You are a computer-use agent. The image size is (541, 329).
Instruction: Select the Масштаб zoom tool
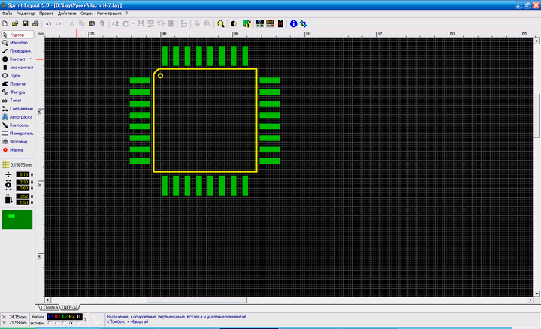(18, 43)
